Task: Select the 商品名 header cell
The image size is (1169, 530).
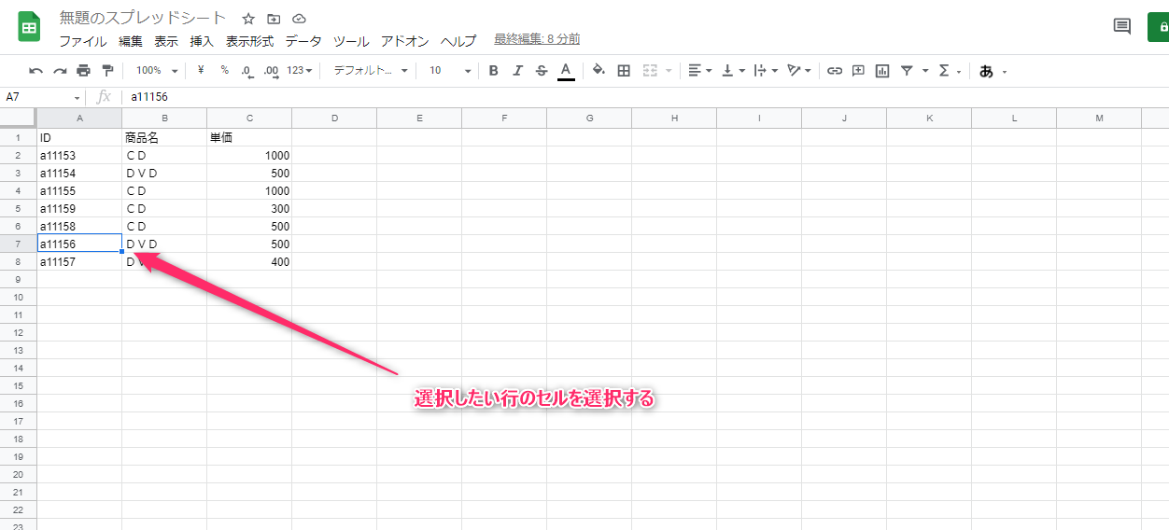Action: (x=164, y=138)
